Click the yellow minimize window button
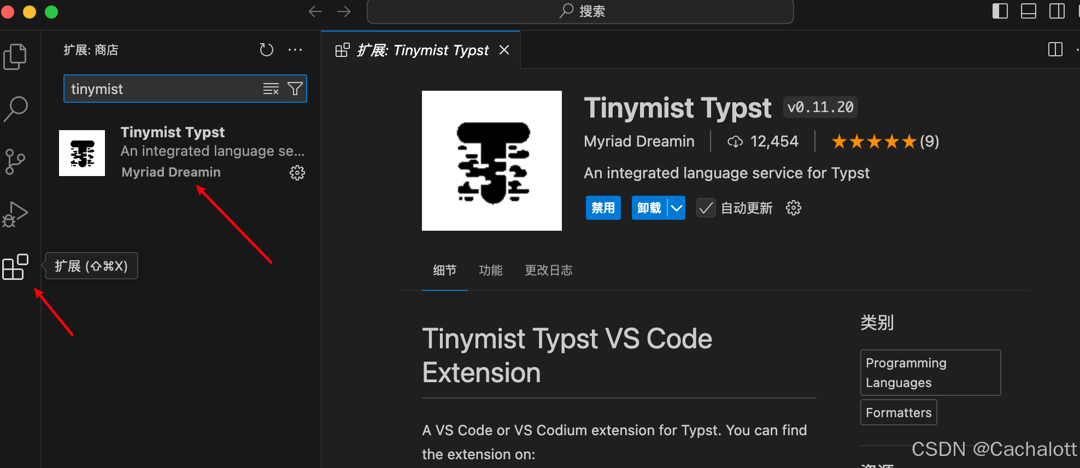This screenshot has width=1080, height=468. 30,12
